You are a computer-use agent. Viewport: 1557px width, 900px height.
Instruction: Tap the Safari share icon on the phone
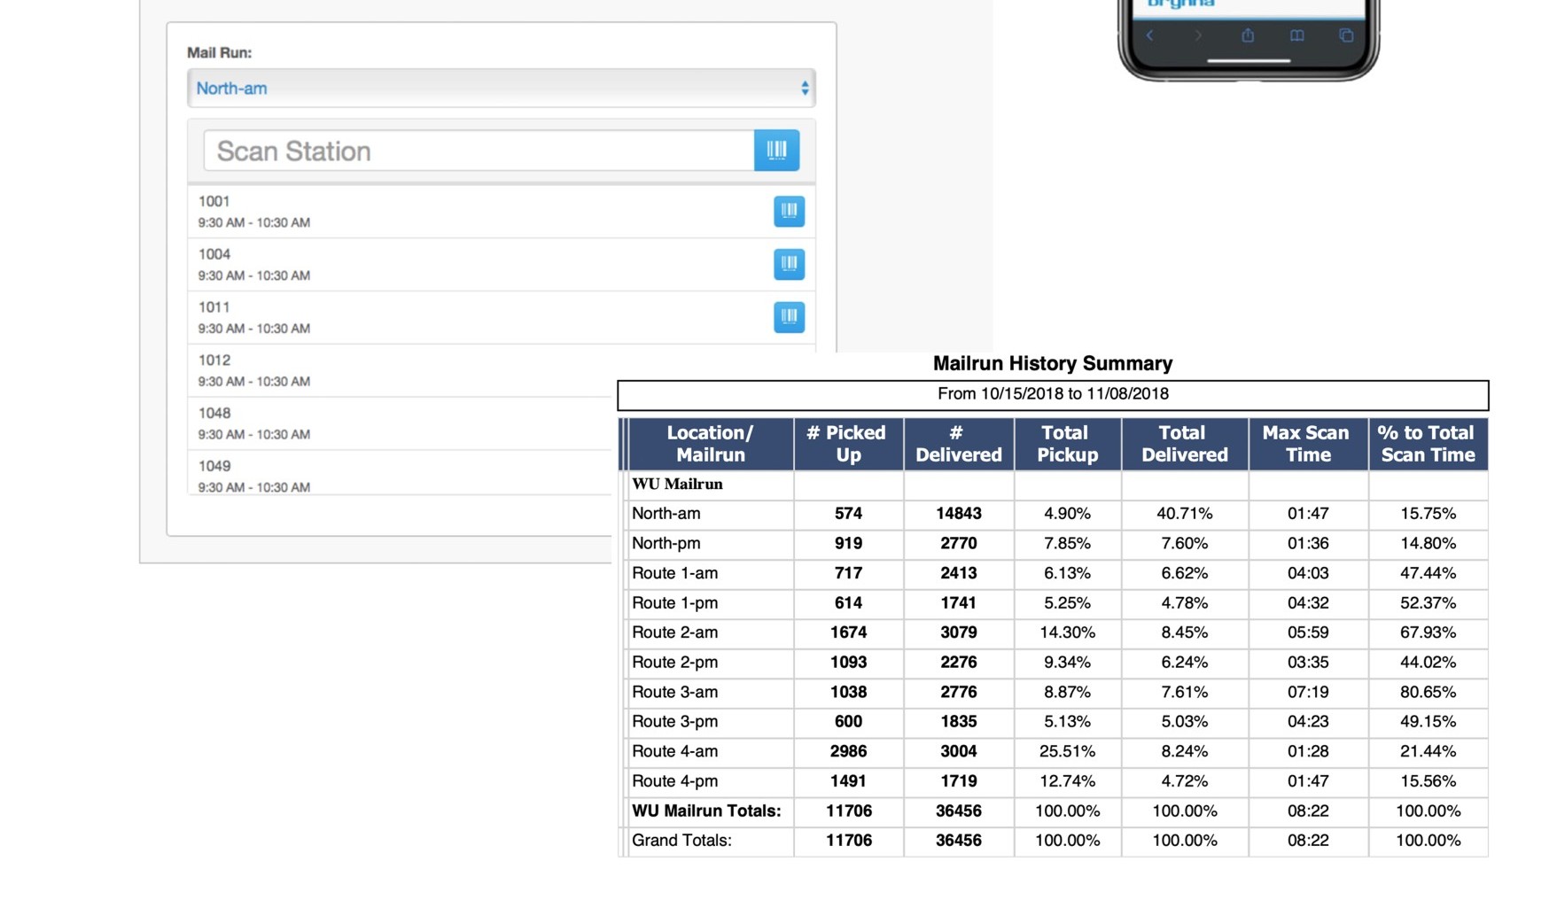tap(1248, 35)
